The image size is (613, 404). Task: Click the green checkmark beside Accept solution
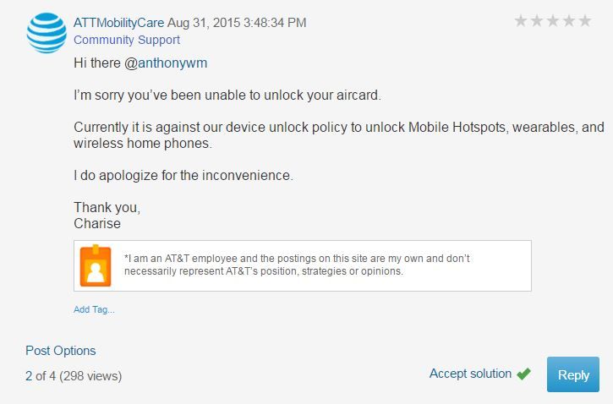click(x=524, y=374)
